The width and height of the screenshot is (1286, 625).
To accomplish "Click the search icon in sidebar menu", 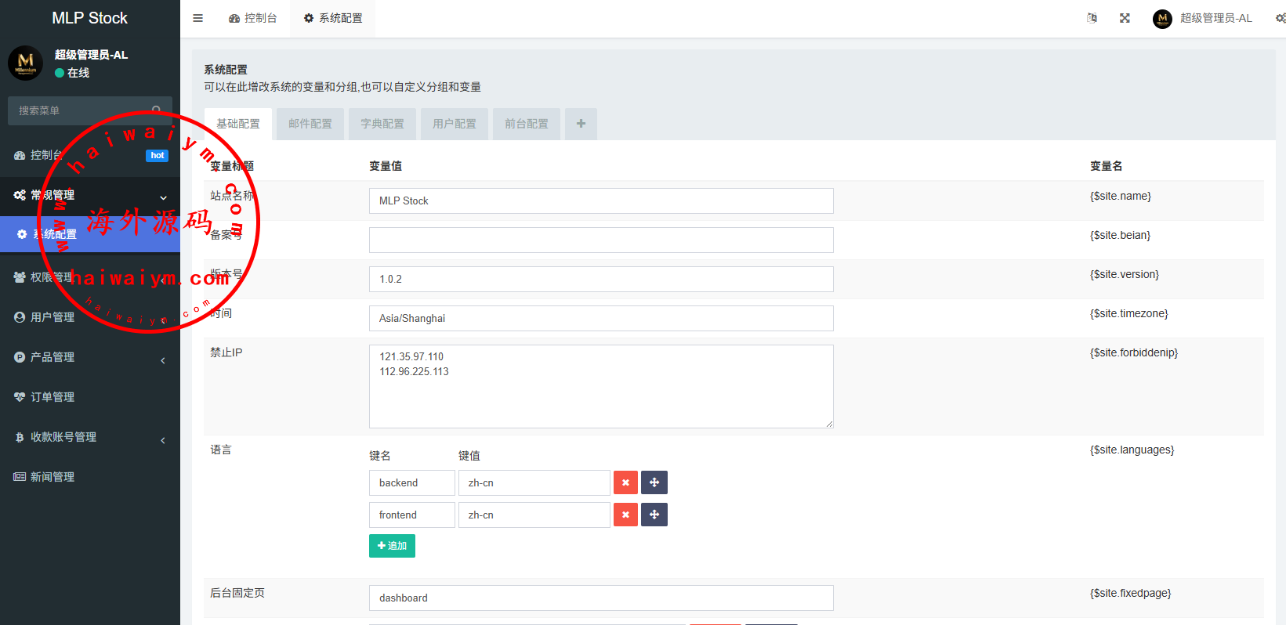I will (x=157, y=110).
